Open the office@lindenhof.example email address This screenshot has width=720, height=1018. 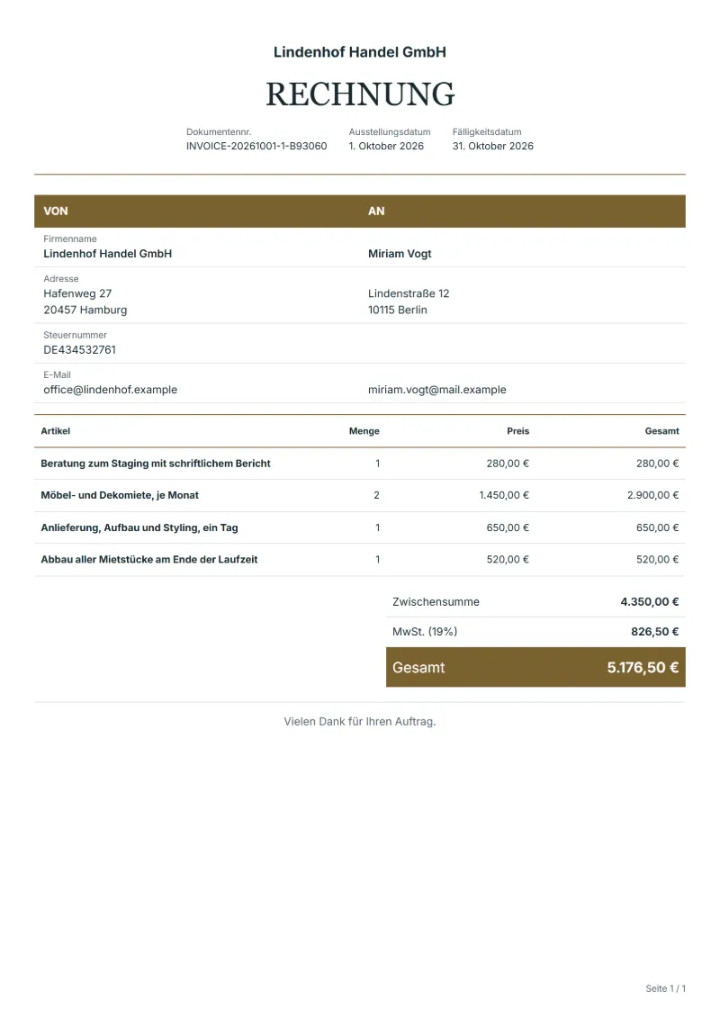point(111,390)
